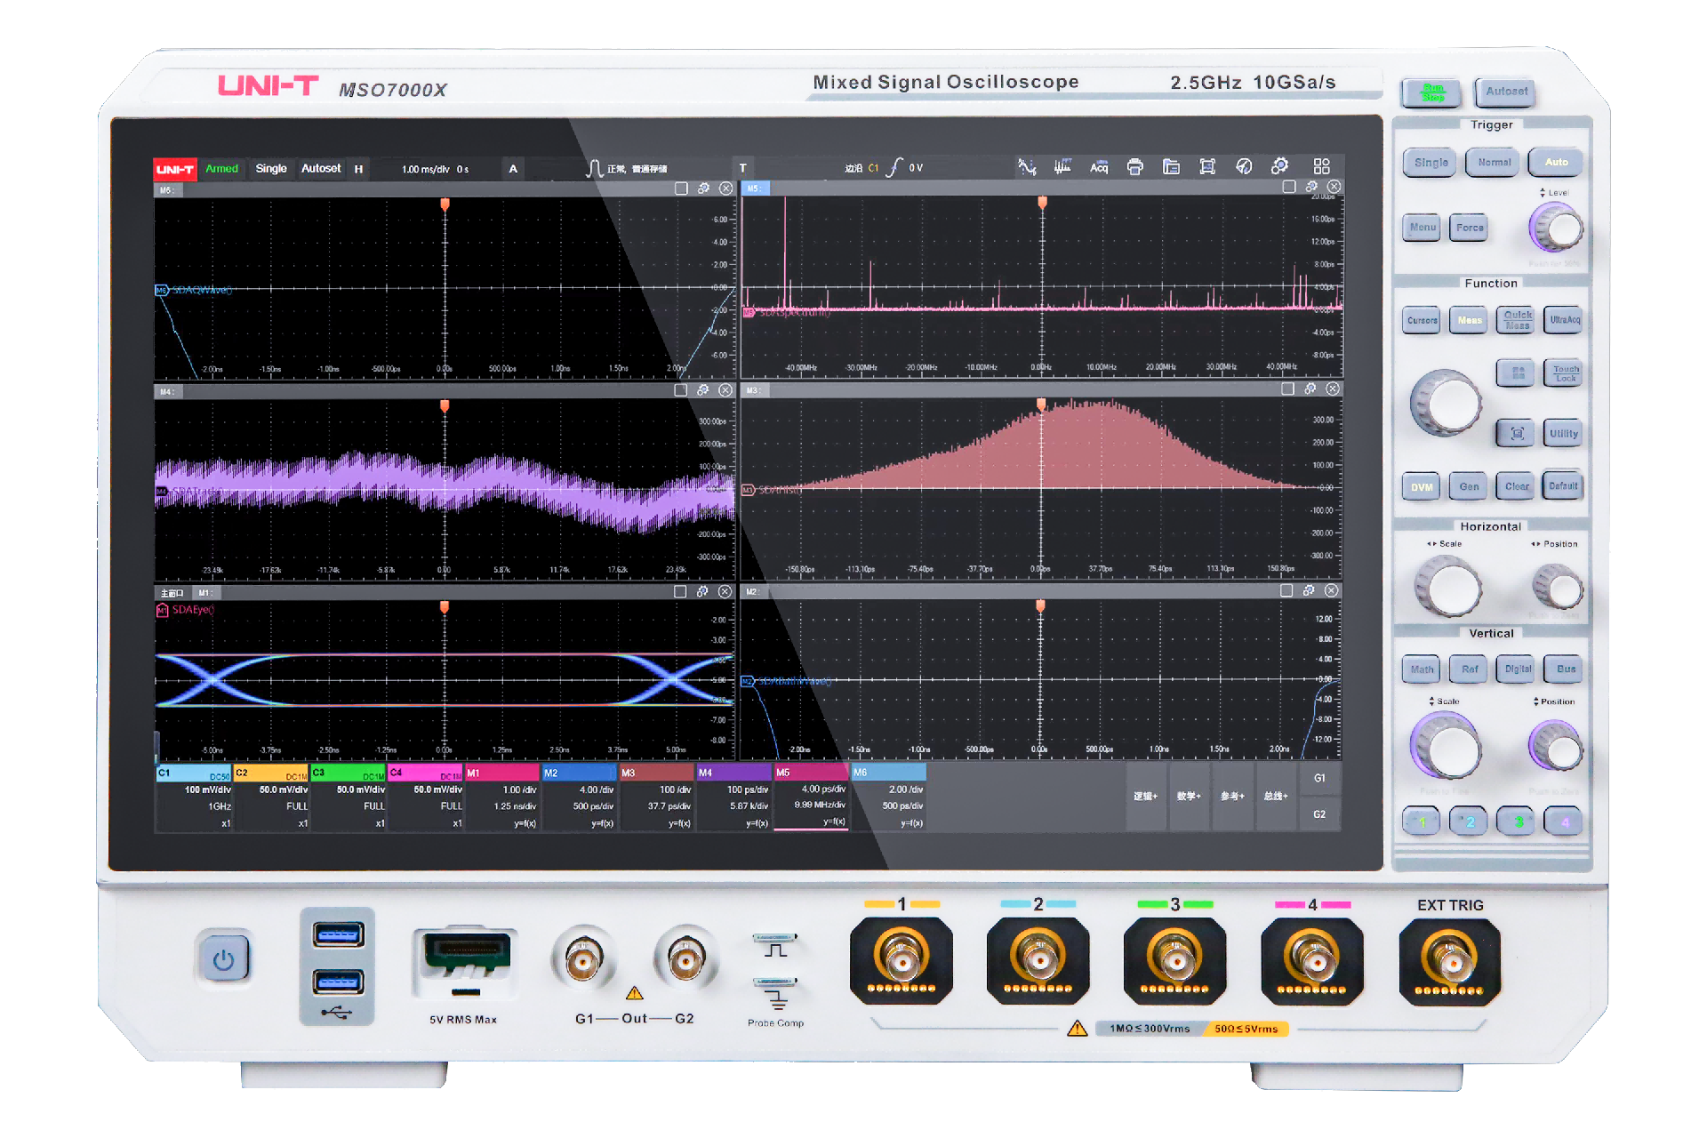Click the screenshot capture frame icon
This screenshot has width=1707, height=1138.
1207,167
